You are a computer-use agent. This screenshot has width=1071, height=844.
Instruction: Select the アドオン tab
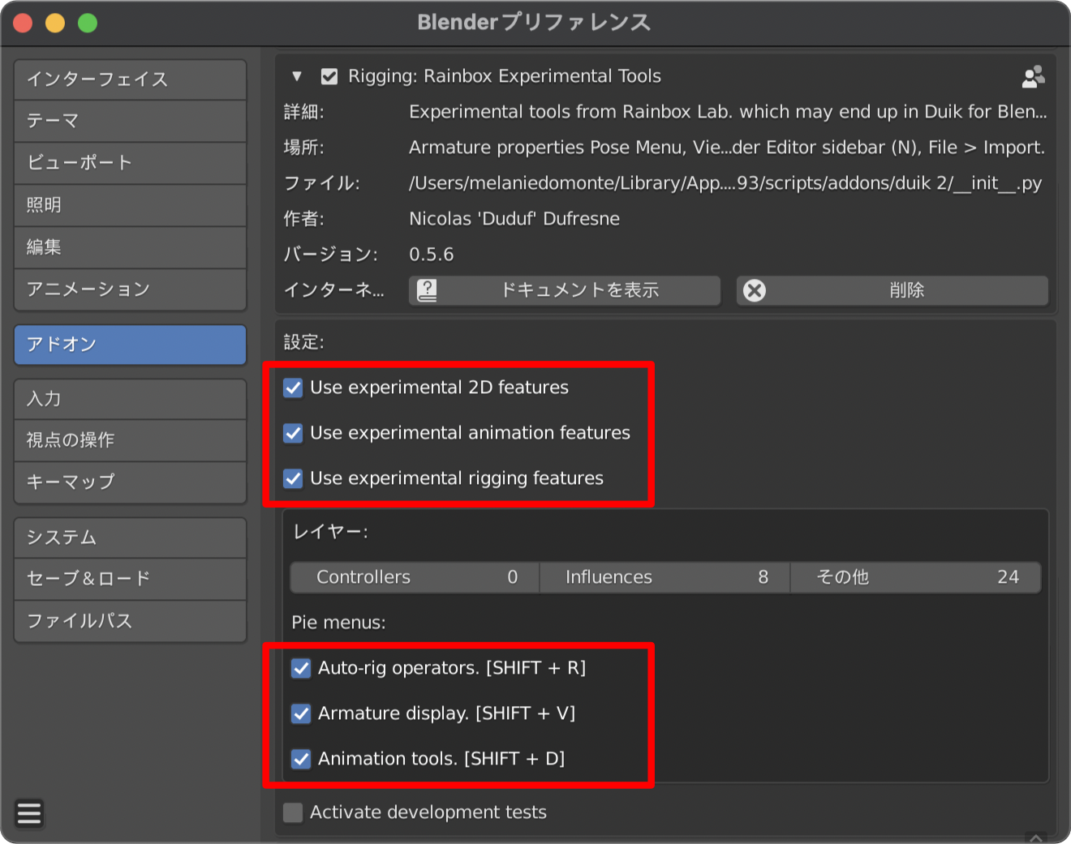point(130,345)
